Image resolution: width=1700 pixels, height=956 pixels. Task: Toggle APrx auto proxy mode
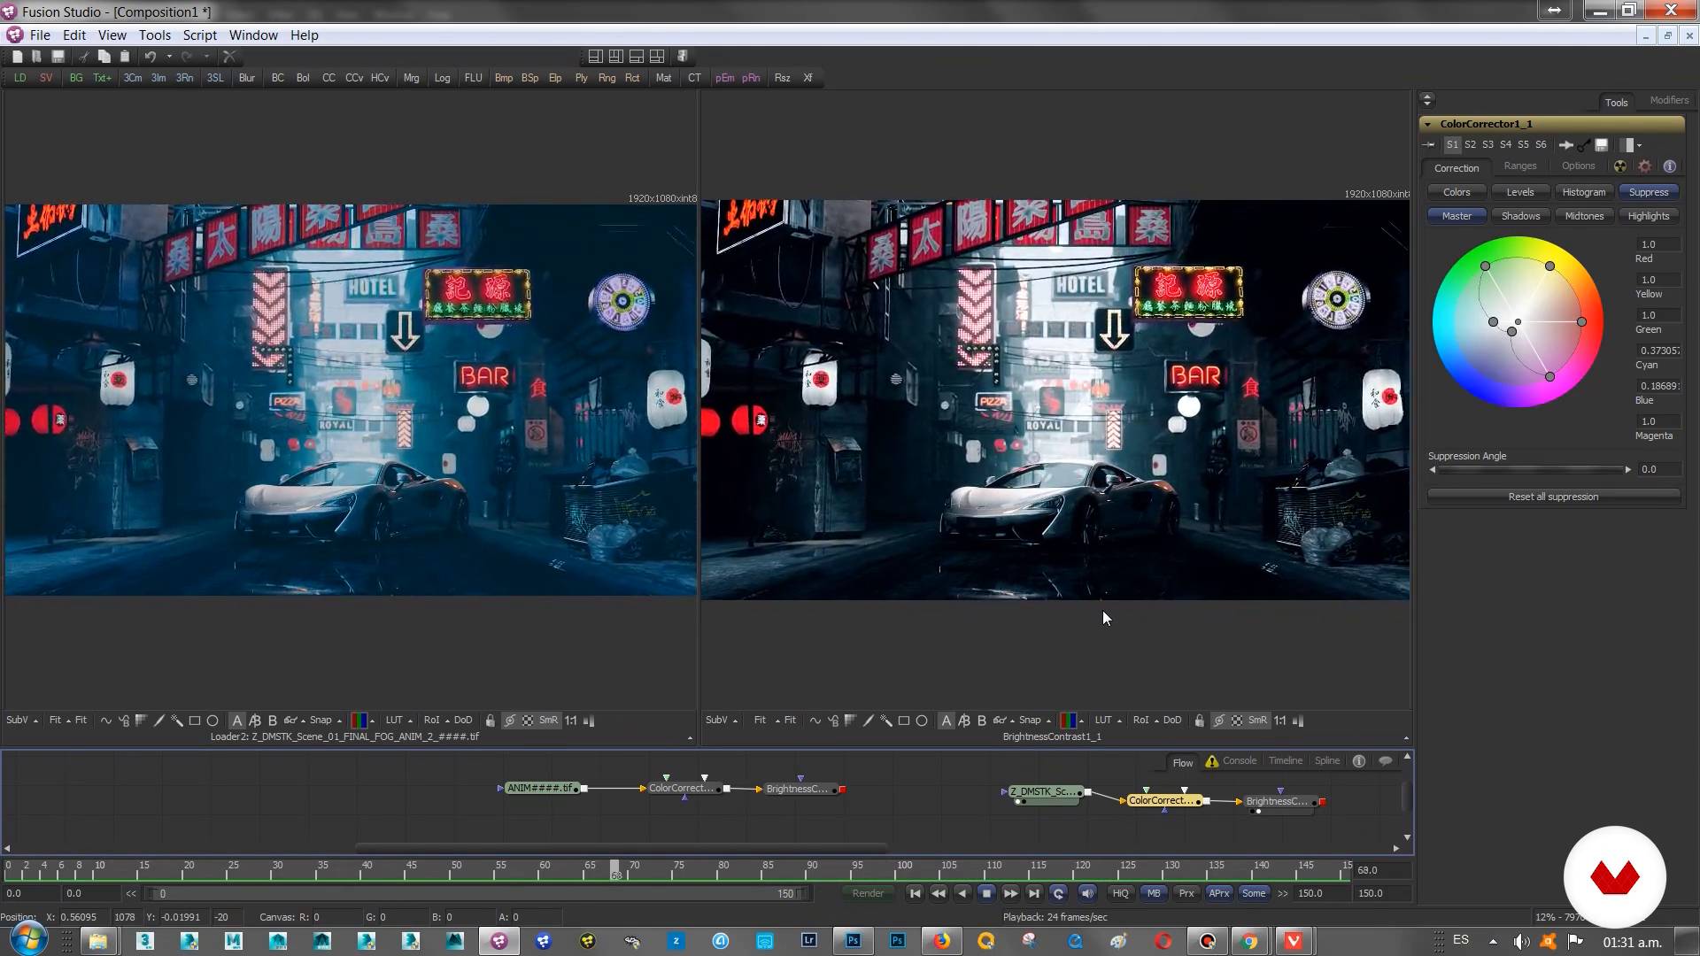(x=1219, y=893)
